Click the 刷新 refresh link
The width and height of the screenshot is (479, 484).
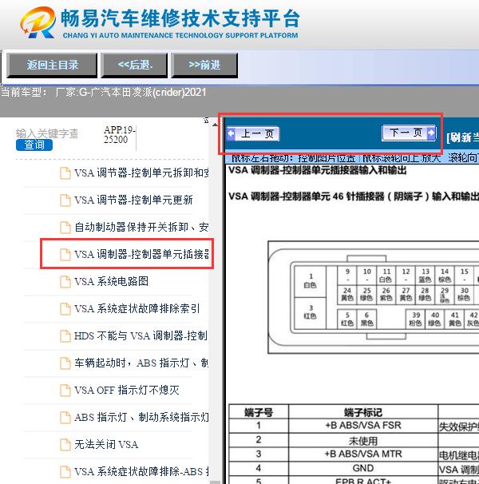(x=463, y=137)
